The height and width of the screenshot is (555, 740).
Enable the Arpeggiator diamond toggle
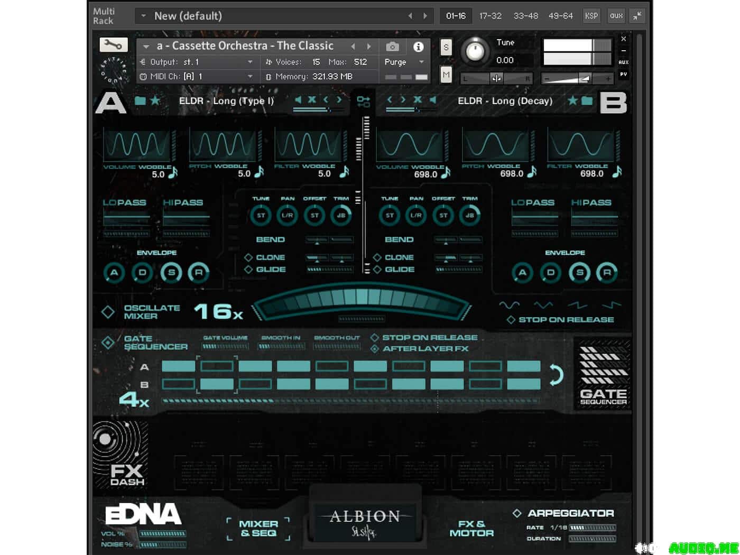[517, 513]
